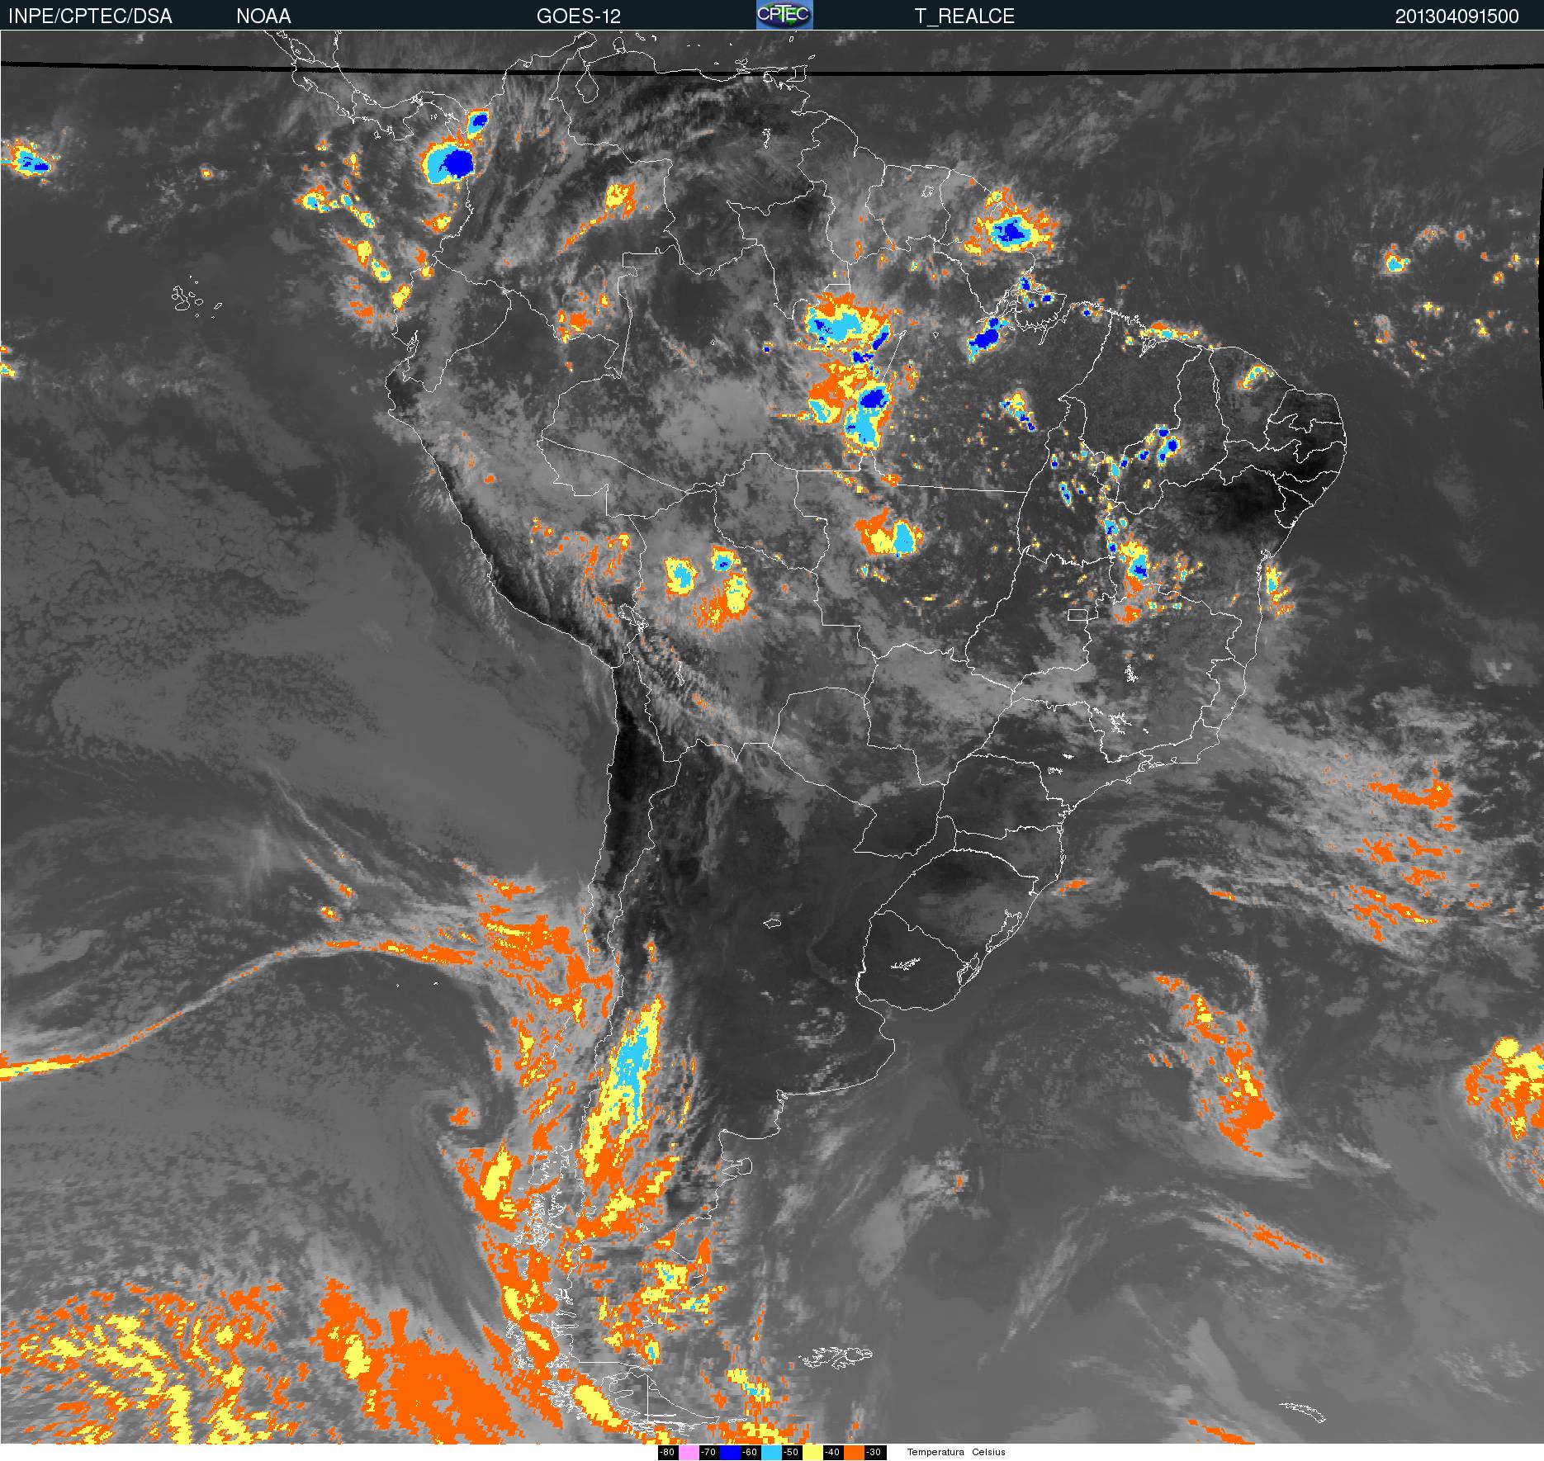Image resolution: width=1544 pixels, height=1461 pixels.
Task: Click the T_REALCE product label
Action: click(964, 17)
